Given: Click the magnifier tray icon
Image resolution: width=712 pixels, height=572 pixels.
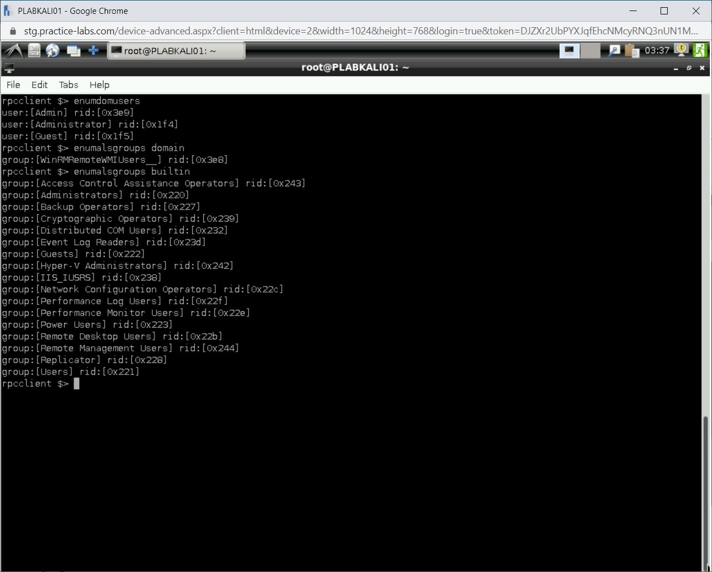Looking at the screenshot, I should click(x=614, y=51).
